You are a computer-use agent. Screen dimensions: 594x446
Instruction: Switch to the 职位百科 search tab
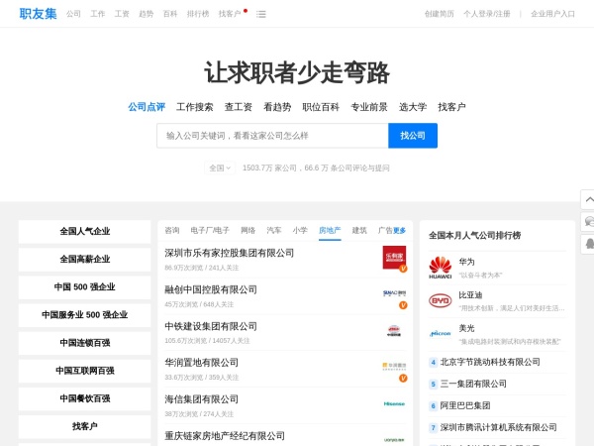click(x=321, y=107)
